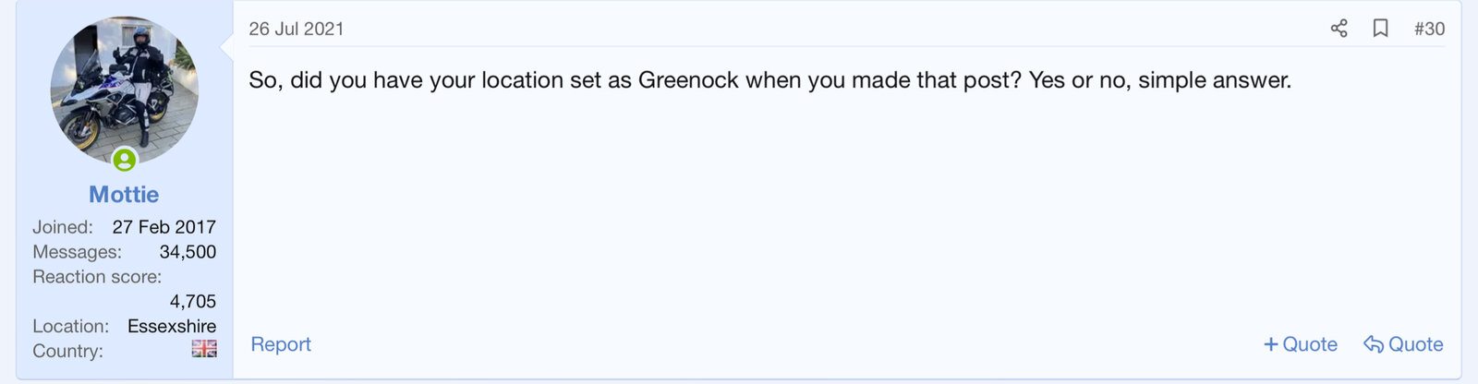Screen dimensions: 1478x384
Task: Click the 4,705 reaction score value
Action: (192, 301)
